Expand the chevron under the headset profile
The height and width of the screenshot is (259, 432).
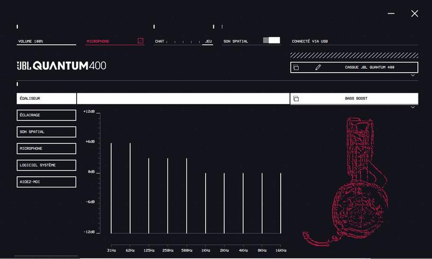(413, 76)
